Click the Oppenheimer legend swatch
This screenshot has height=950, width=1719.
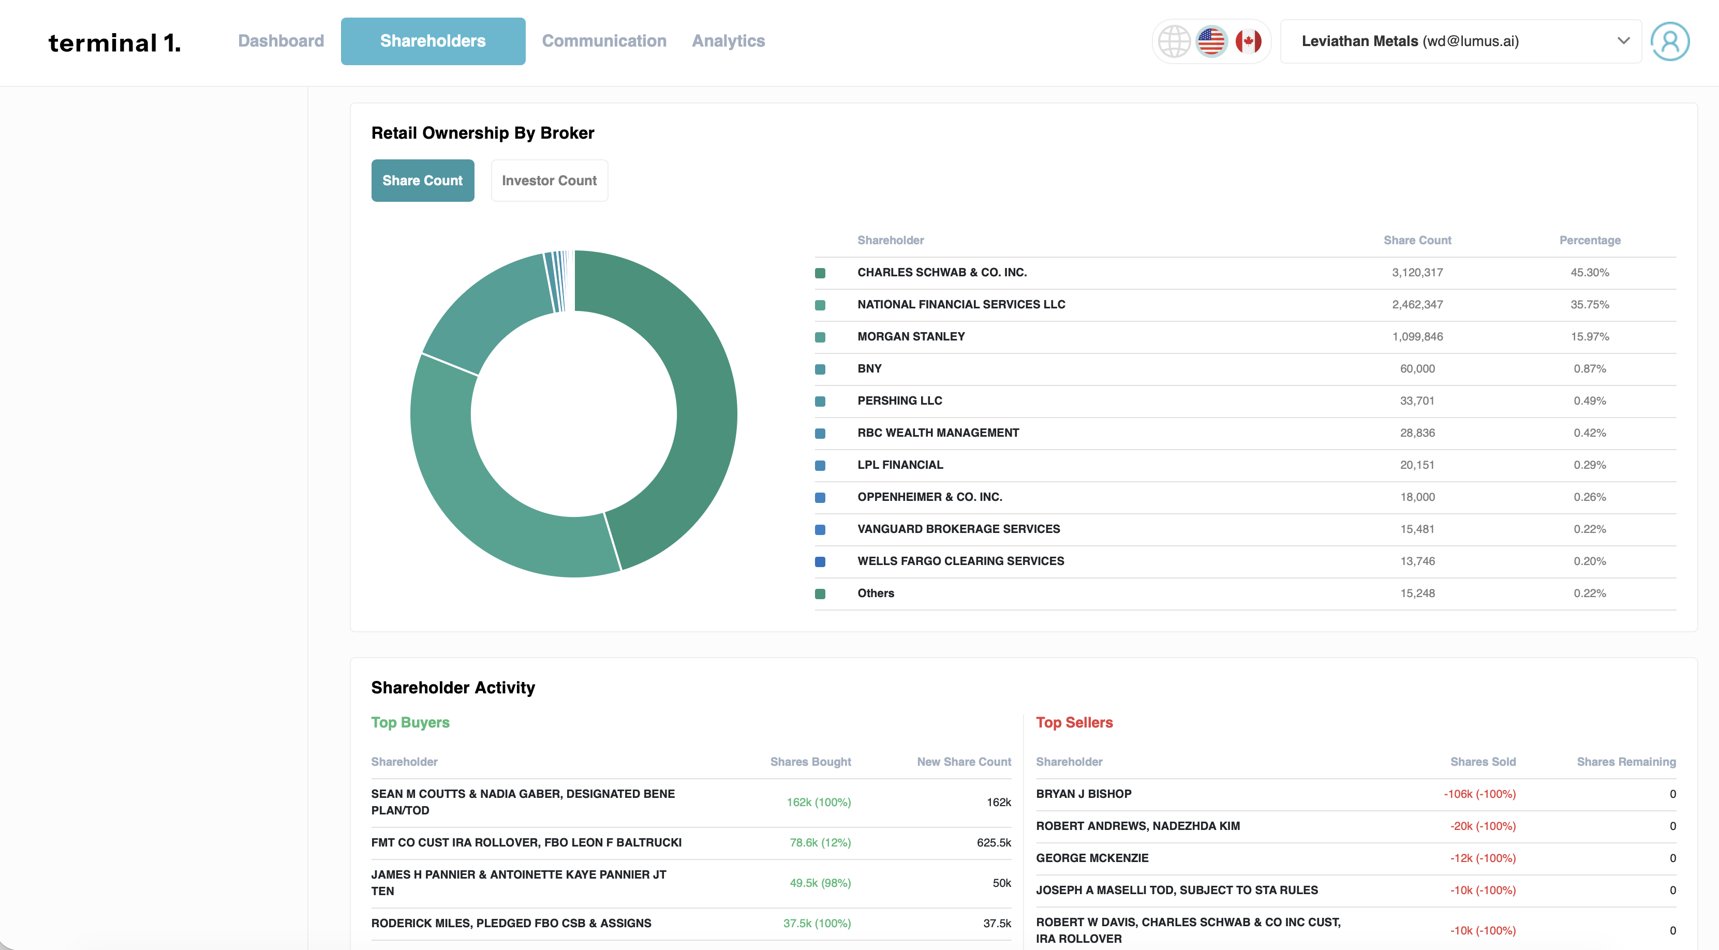[820, 497]
